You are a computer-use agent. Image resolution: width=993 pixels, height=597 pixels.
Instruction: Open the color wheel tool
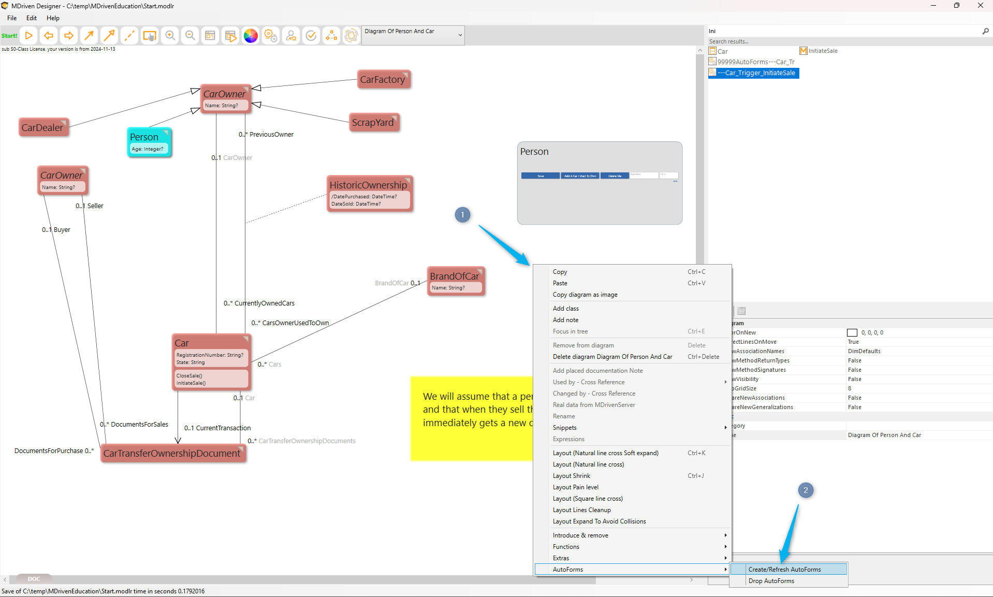click(x=251, y=36)
